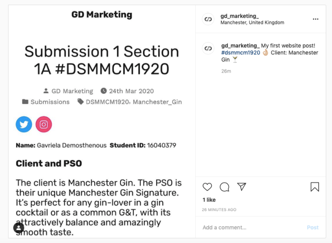Click the Twitter icon in the post image
The width and height of the screenshot is (332, 243).
(x=24, y=124)
